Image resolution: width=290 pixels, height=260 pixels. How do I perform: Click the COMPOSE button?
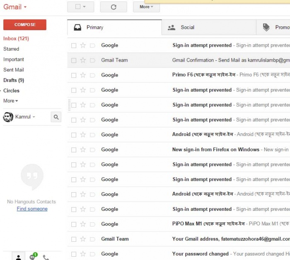pos(25,25)
